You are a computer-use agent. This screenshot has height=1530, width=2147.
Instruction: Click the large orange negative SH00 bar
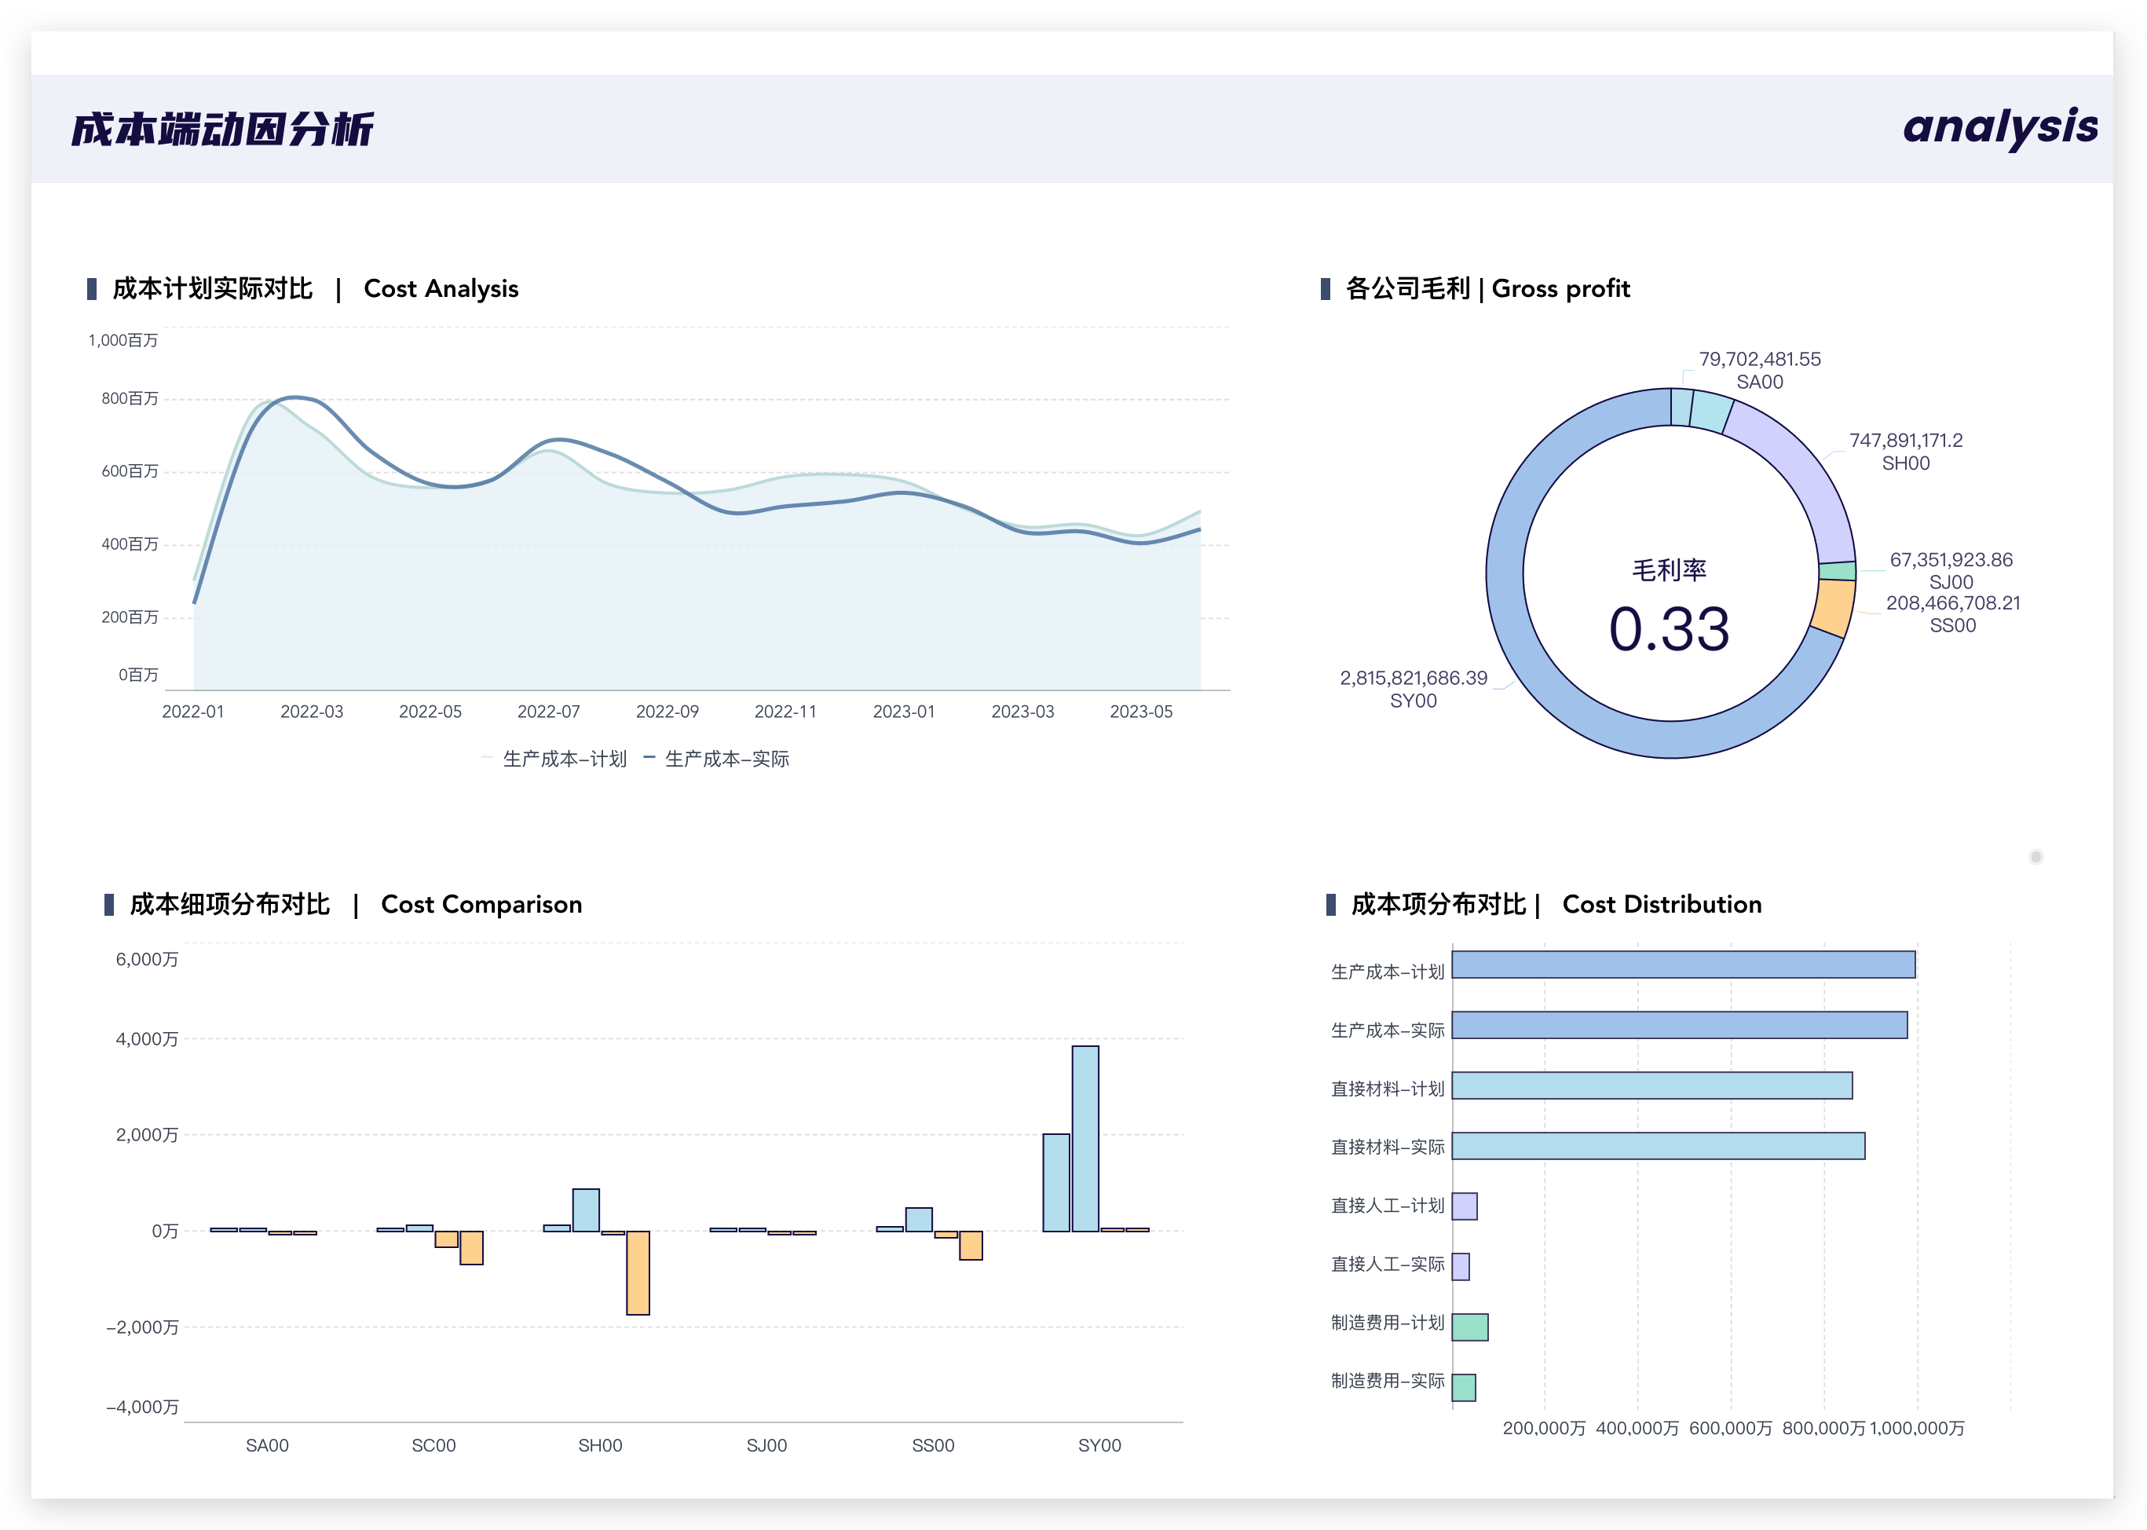(x=638, y=1272)
